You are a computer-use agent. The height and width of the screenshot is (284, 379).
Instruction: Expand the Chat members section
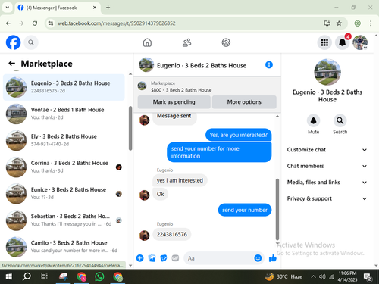(327, 166)
